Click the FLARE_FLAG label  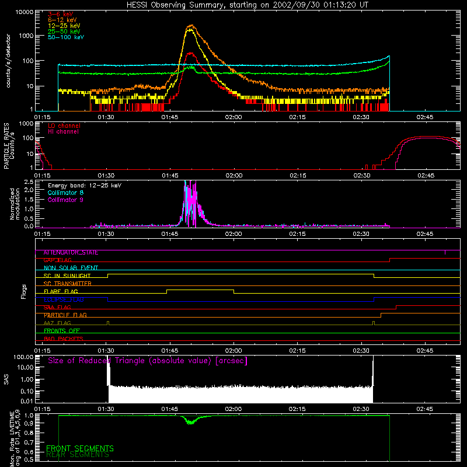click(61, 291)
